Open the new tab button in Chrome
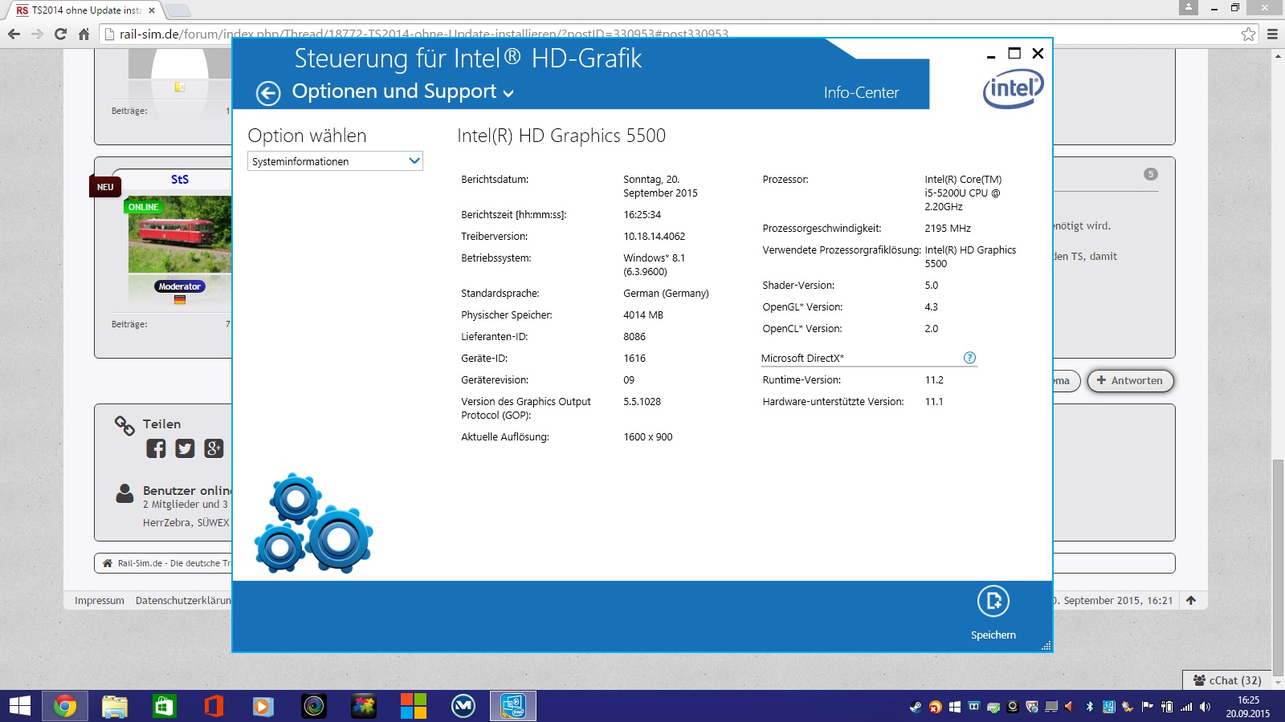 pyautogui.click(x=177, y=10)
